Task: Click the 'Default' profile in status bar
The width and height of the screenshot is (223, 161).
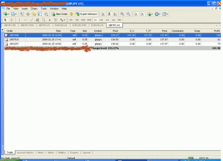Action: click(x=71, y=158)
